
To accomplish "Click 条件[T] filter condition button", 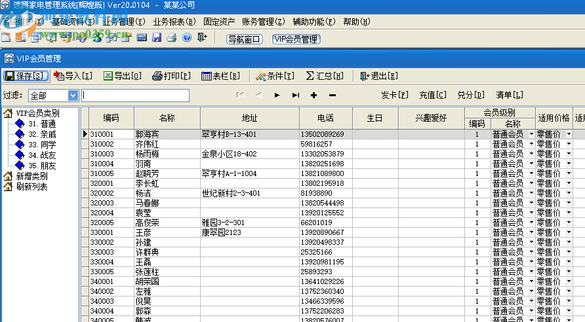I will coord(275,76).
